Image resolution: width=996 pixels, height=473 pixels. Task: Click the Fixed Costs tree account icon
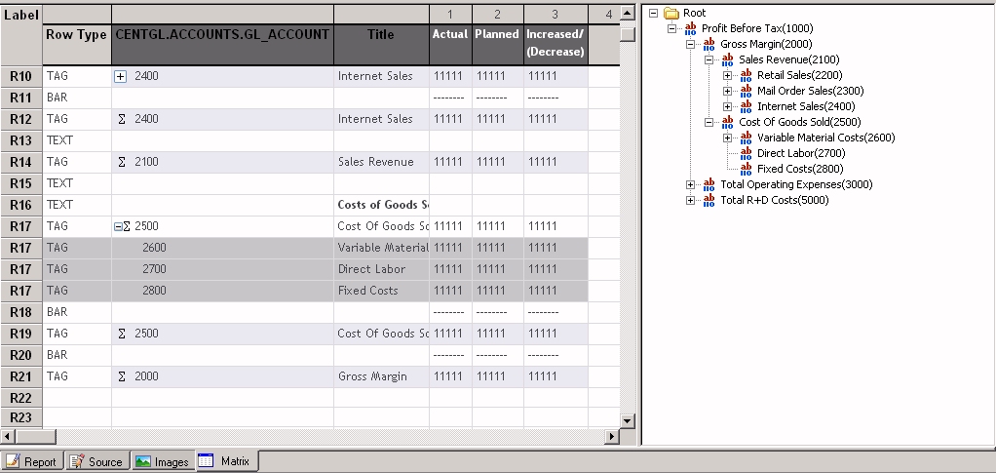click(746, 169)
